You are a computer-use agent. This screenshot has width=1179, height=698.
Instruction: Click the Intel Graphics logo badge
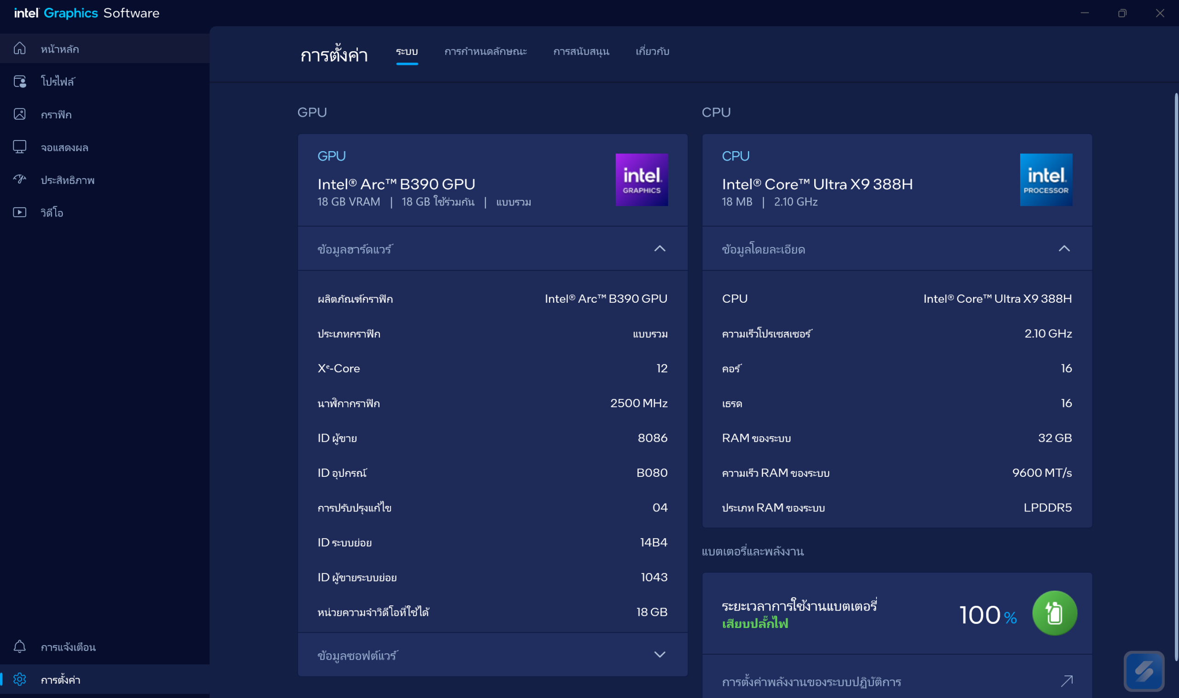click(x=642, y=180)
